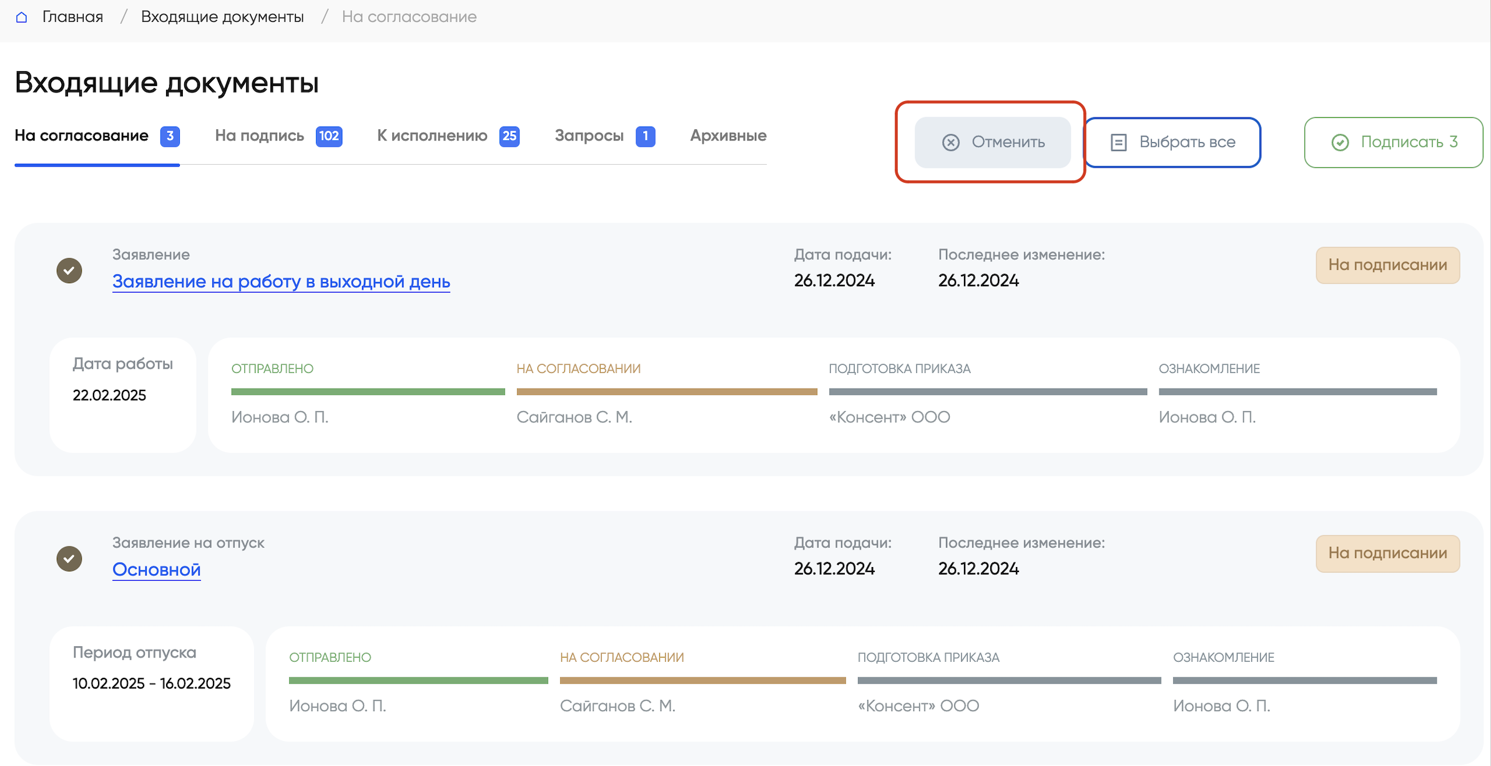Go to Главная in breadcrumb
Image resolution: width=1491 pixels, height=766 pixels.
point(72,17)
